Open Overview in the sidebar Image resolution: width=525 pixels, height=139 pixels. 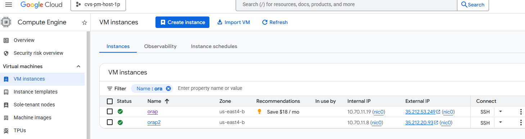[x=24, y=40]
